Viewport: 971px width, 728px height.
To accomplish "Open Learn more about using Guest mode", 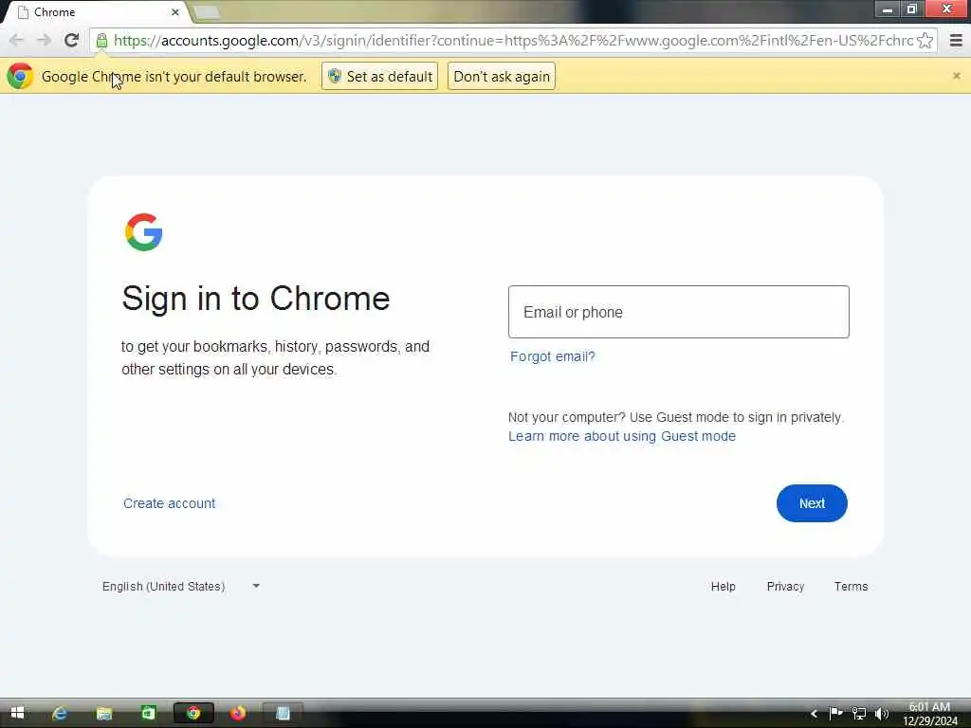I will click(x=622, y=436).
